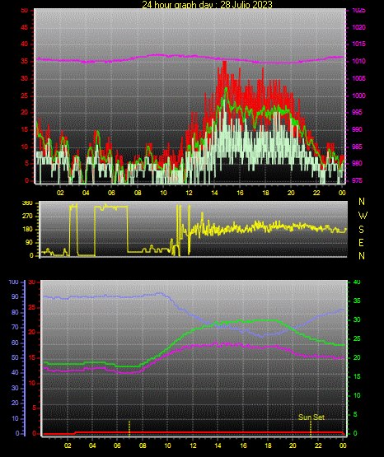The height and width of the screenshot is (457, 384).
Task: Click the 25 red temperature axis label
Action: click(x=31, y=307)
